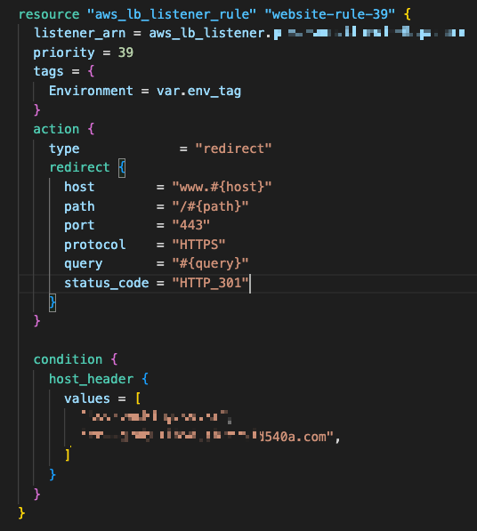Select var.env_tag value

[198, 91]
